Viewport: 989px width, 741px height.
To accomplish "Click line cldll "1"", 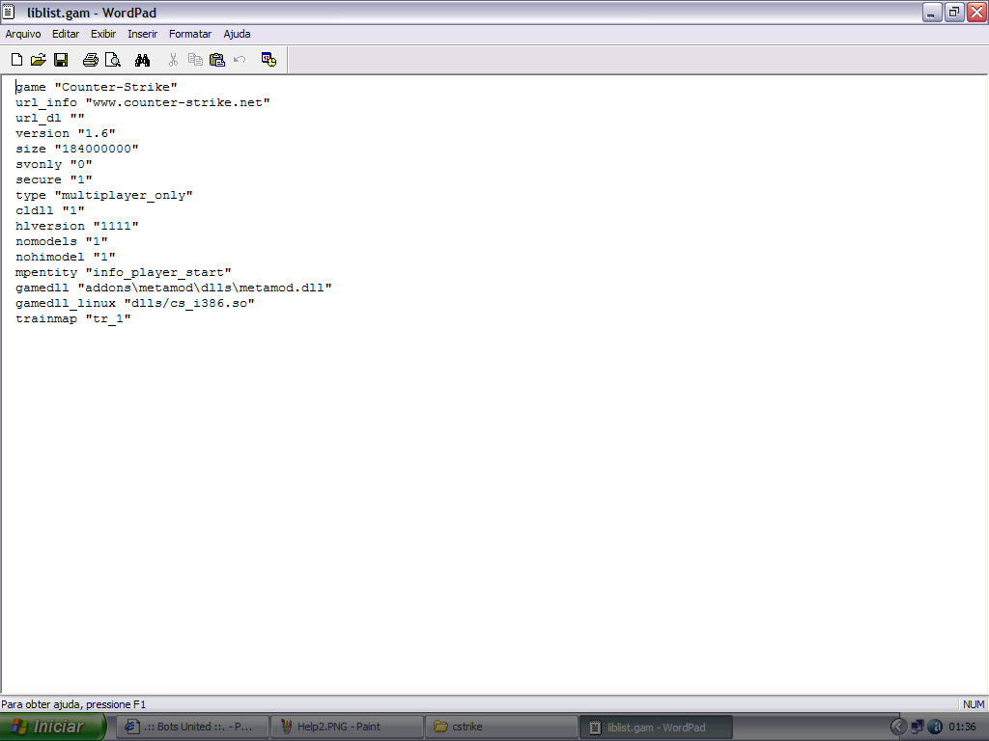I will tap(50, 210).
